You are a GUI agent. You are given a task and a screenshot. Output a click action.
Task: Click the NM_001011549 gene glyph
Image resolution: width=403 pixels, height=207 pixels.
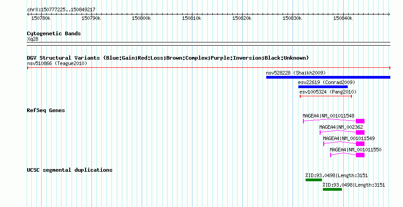344,144
